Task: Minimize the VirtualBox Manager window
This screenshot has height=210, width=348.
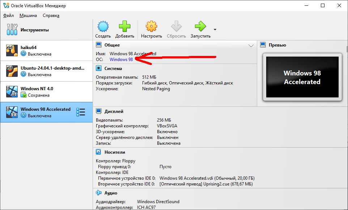Action: point(306,5)
